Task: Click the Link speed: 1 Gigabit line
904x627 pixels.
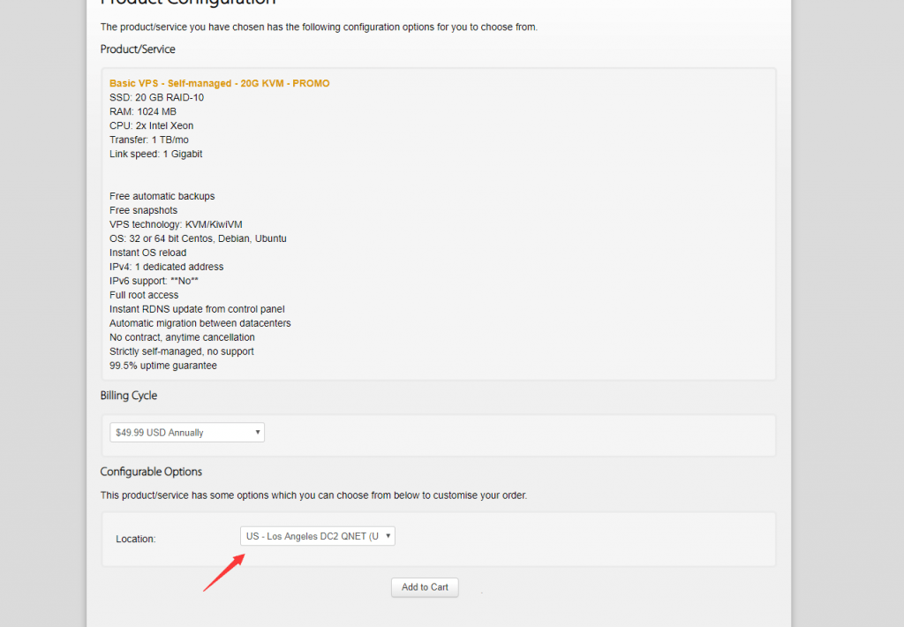Action: pos(155,154)
